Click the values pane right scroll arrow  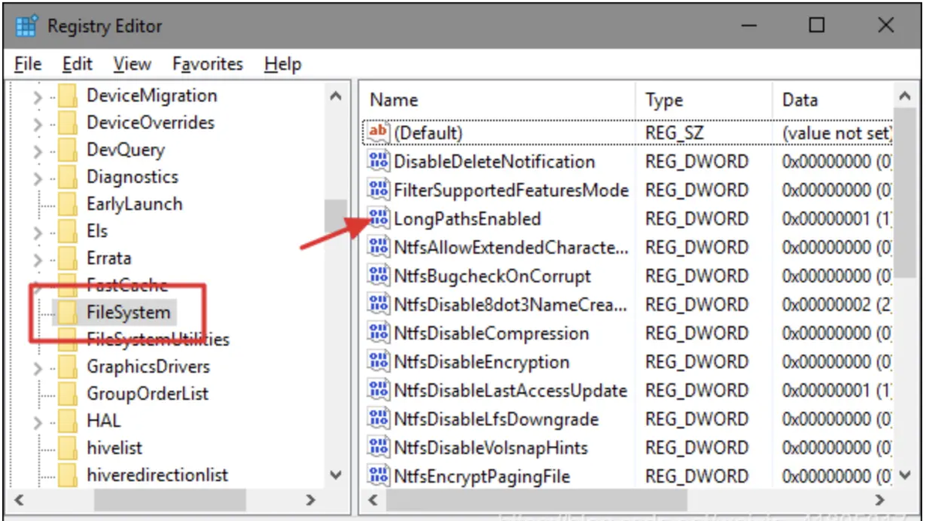tap(879, 500)
